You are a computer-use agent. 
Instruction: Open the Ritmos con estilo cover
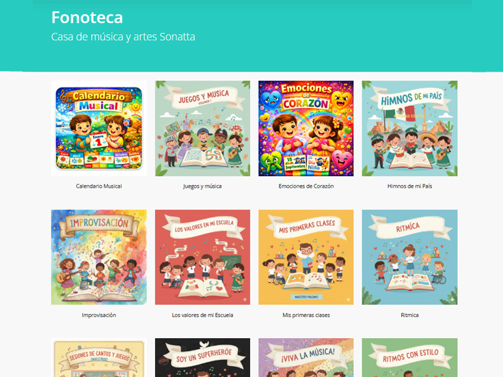pos(409,357)
